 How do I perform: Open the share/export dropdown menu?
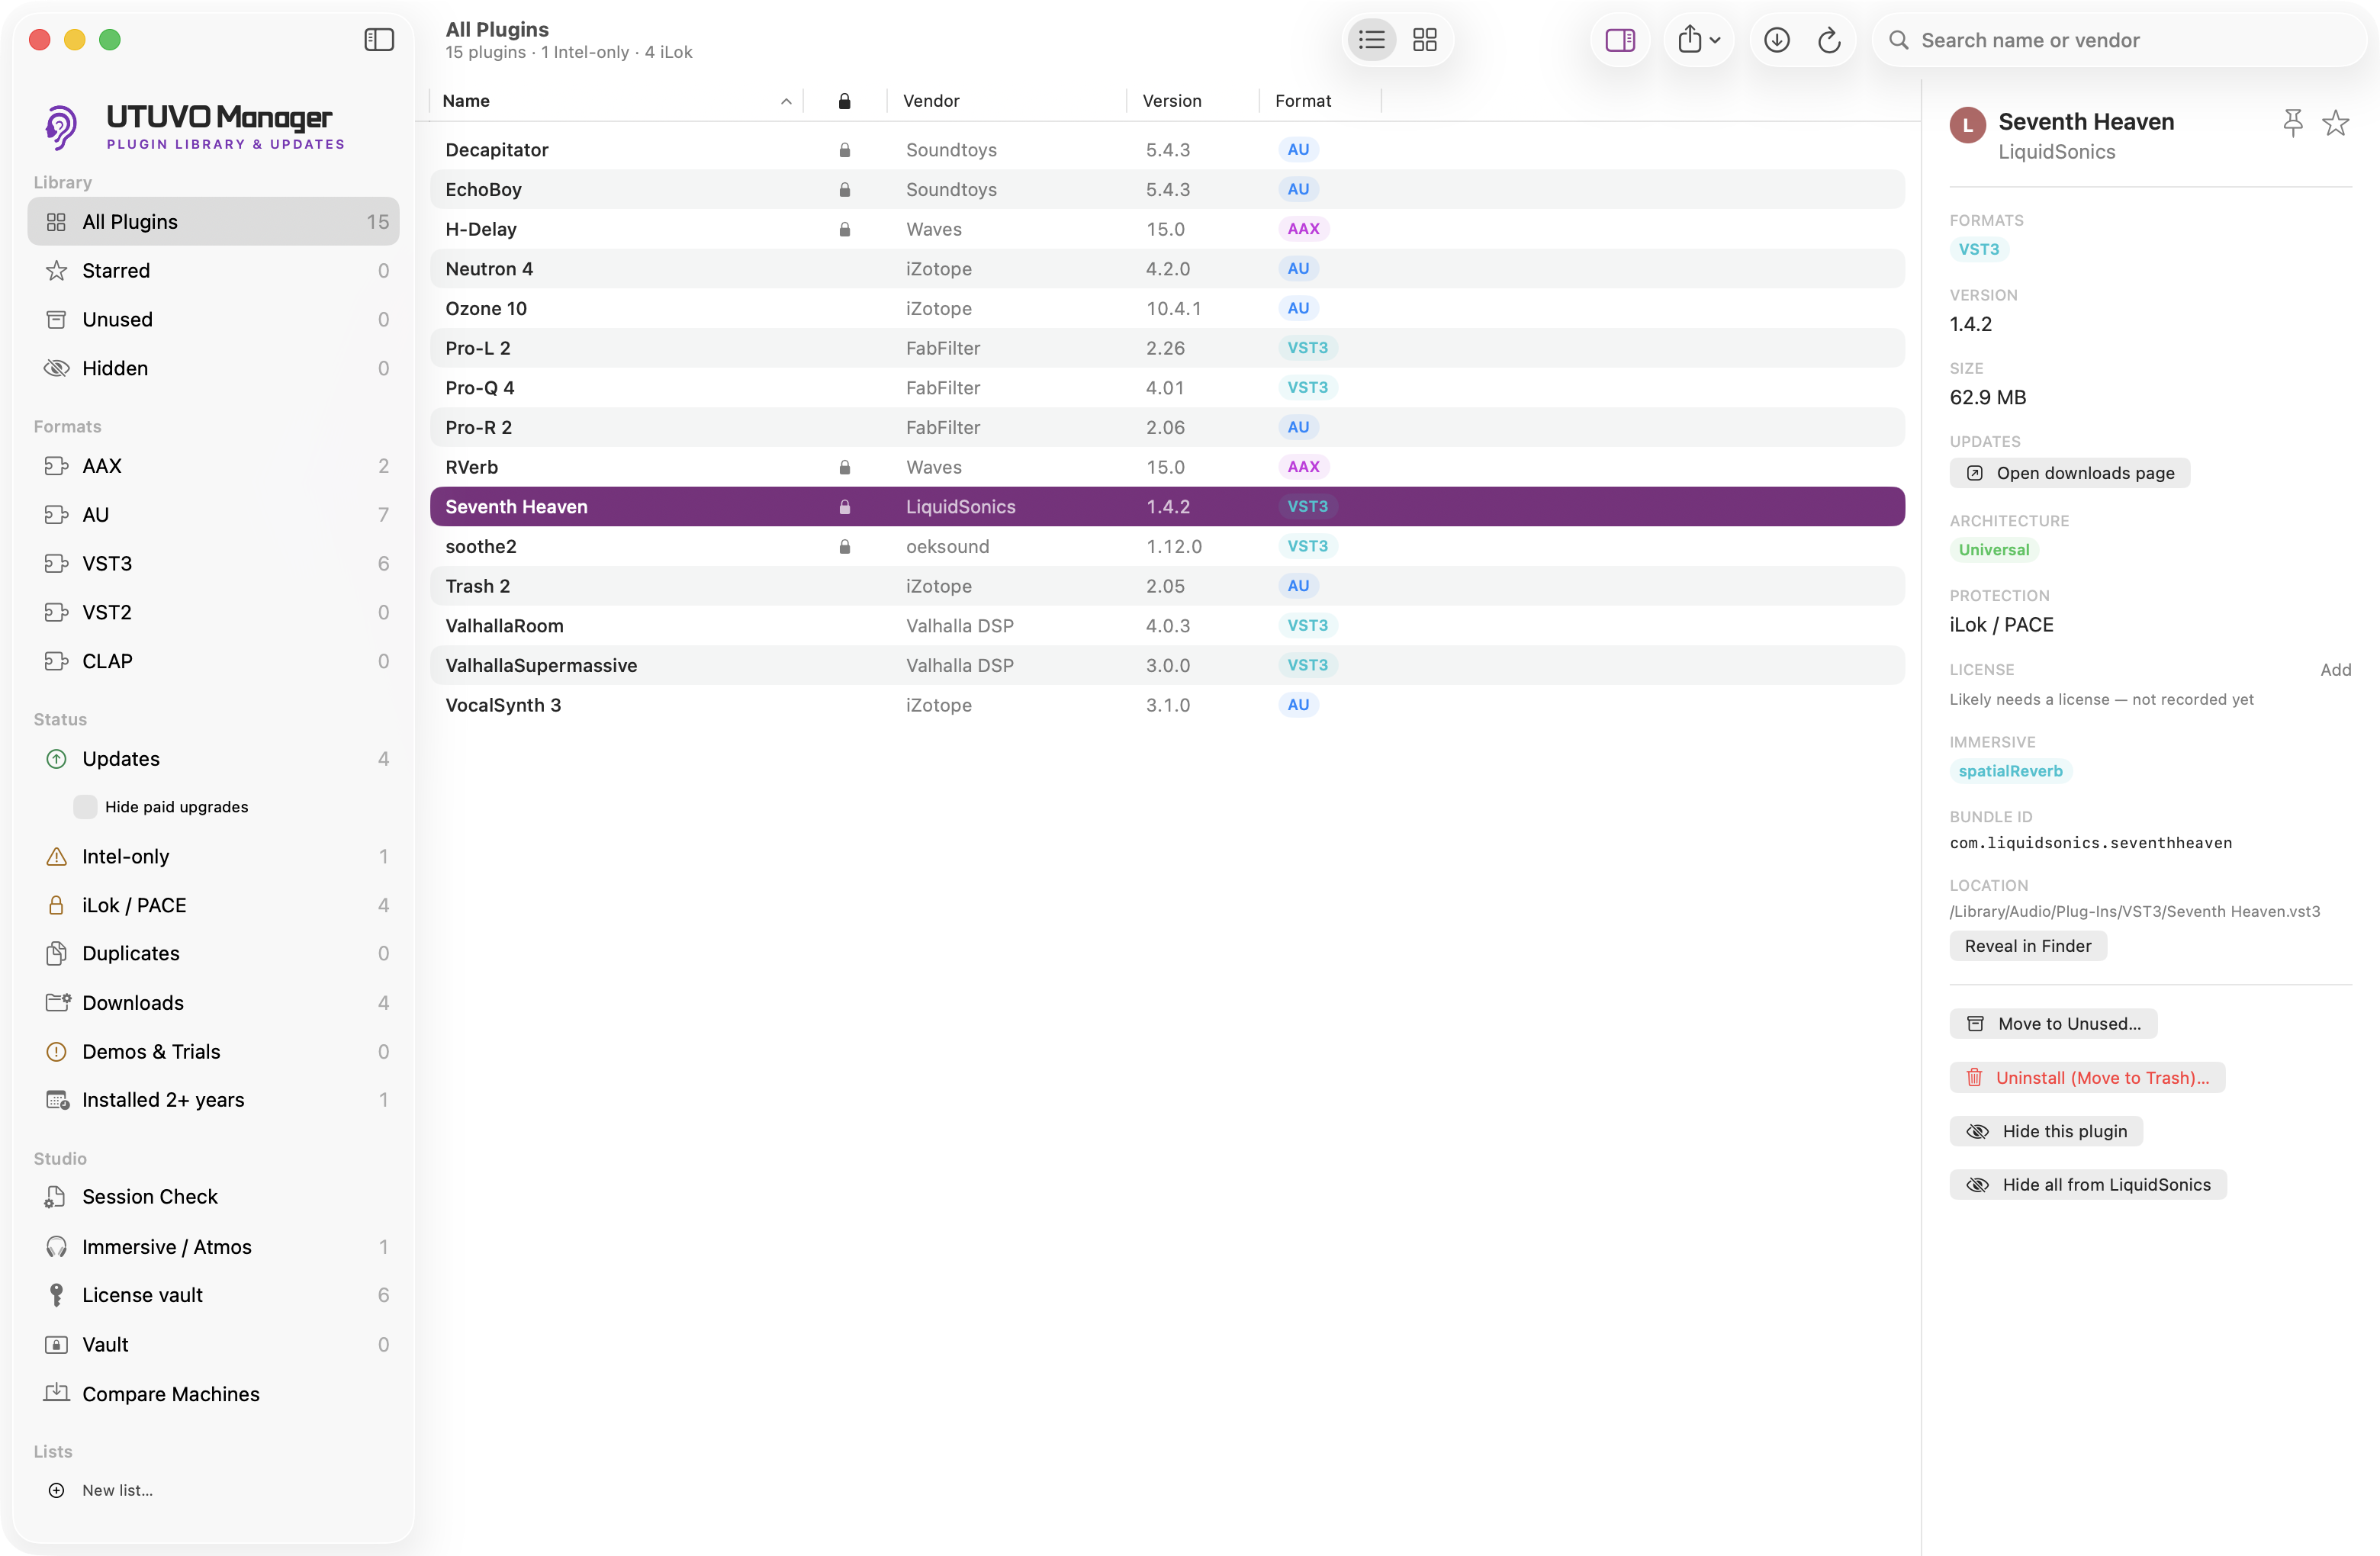click(x=1698, y=40)
